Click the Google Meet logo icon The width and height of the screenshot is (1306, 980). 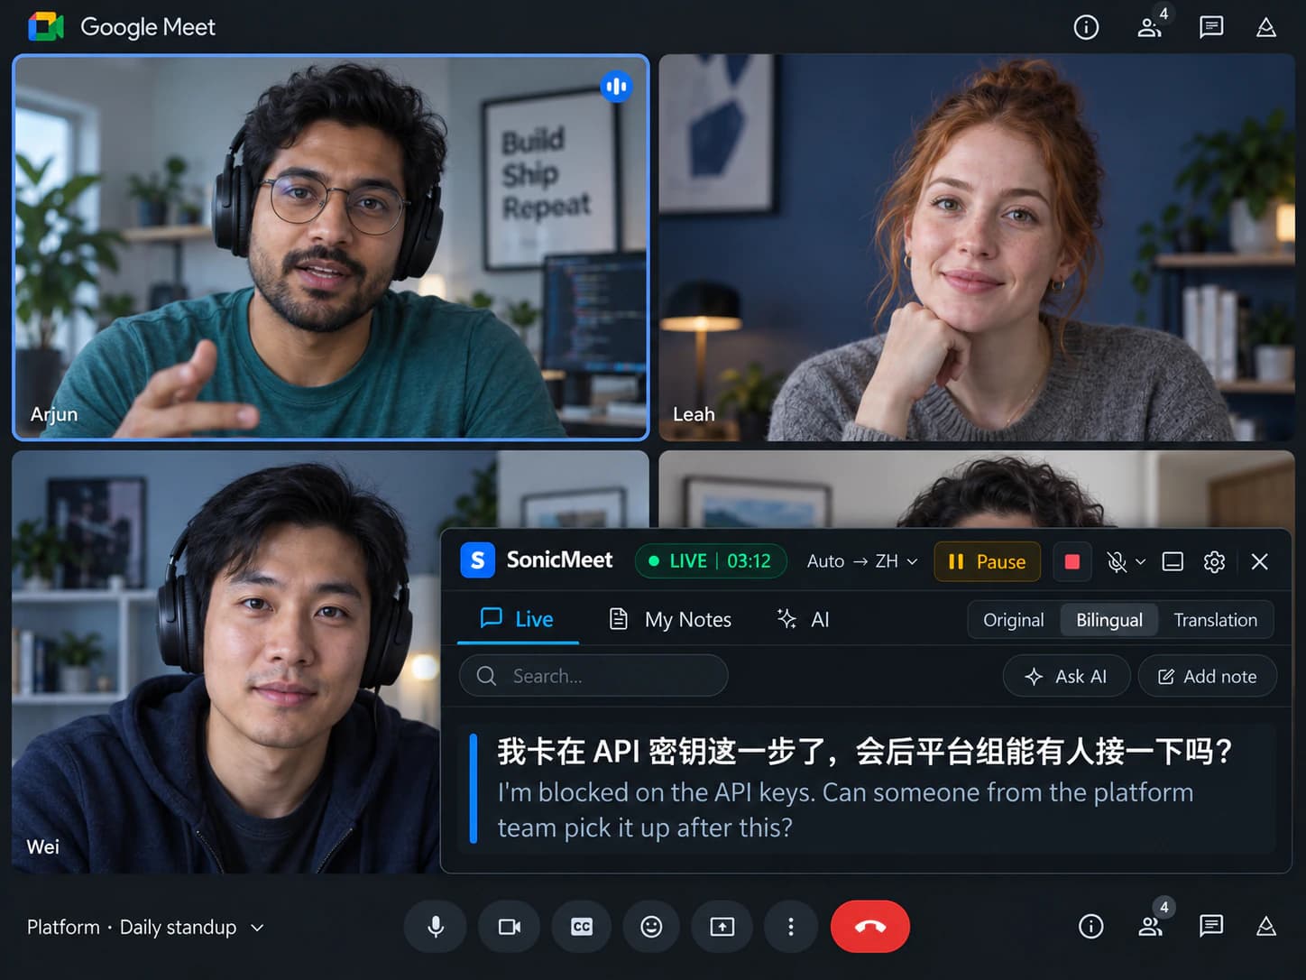[x=46, y=27]
